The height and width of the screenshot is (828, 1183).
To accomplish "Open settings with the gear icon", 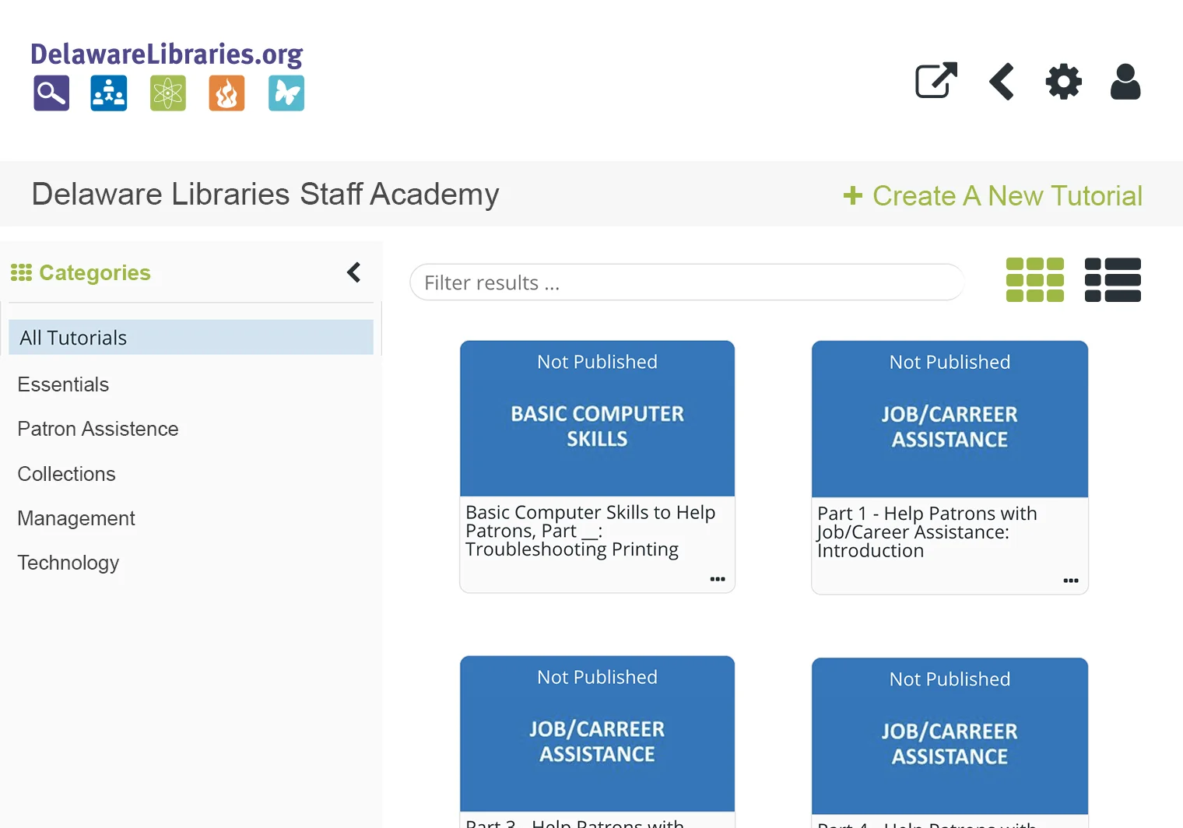I will [x=1063, y=81].
